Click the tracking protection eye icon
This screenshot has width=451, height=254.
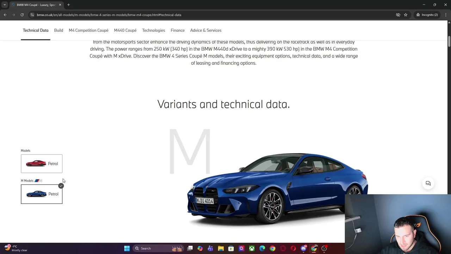click(398, 15)
